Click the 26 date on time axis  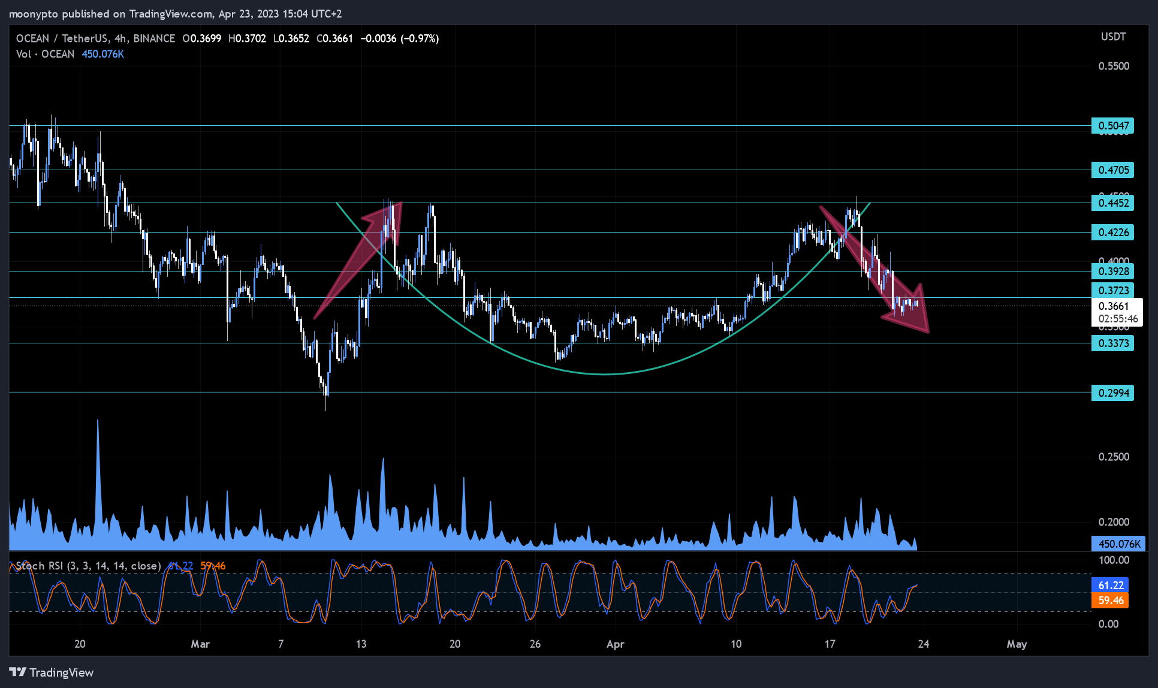click(x=535, y=644)
